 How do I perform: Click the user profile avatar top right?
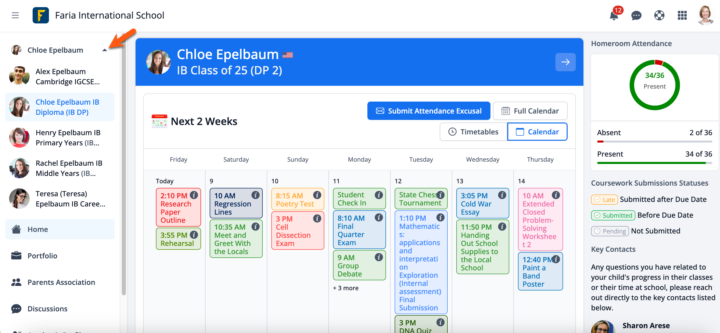(x=705, y=15)
